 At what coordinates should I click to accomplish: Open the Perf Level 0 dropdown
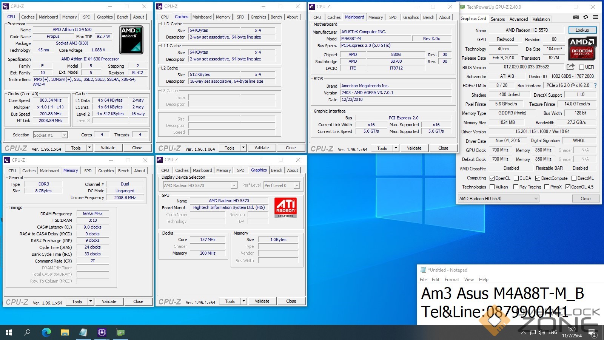click(x=297, y=185)
